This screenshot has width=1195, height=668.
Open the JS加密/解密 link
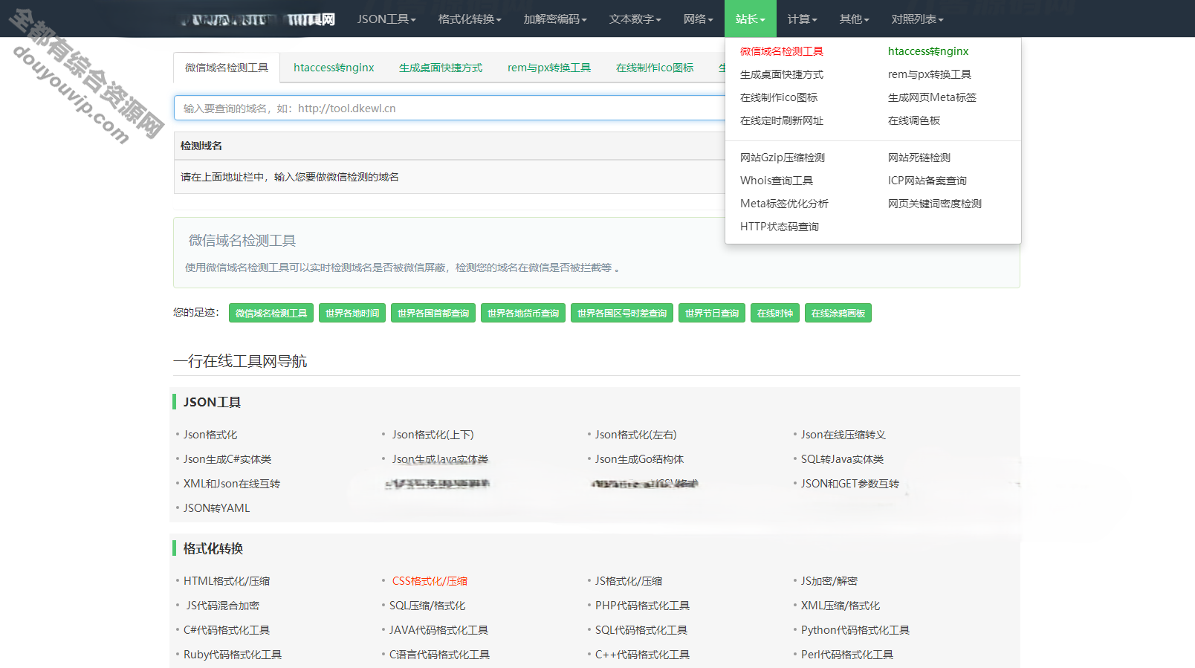click(829, 581)
